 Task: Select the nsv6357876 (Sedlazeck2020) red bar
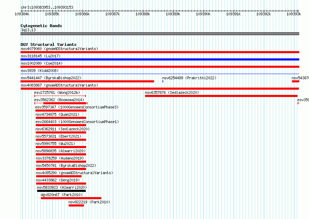pyautogui.click(x=221, y=96)
